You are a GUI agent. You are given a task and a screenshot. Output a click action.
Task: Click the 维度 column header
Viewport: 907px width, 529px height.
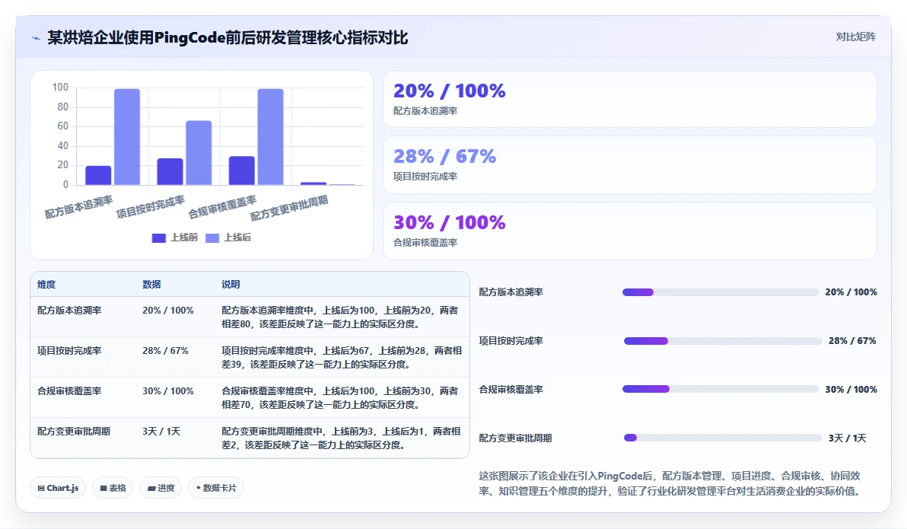click(46, 284)
